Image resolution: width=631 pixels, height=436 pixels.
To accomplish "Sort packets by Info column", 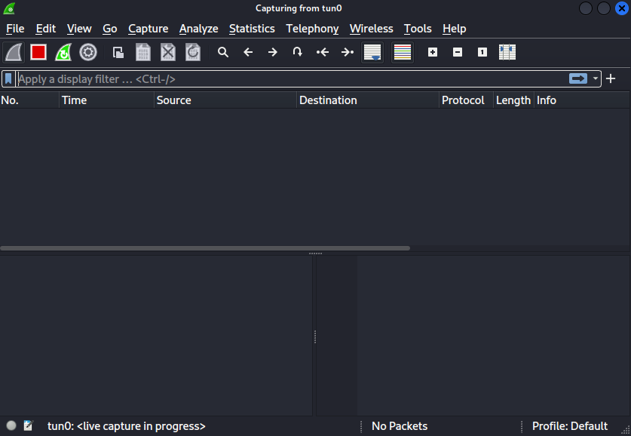I will click(582, 100).
